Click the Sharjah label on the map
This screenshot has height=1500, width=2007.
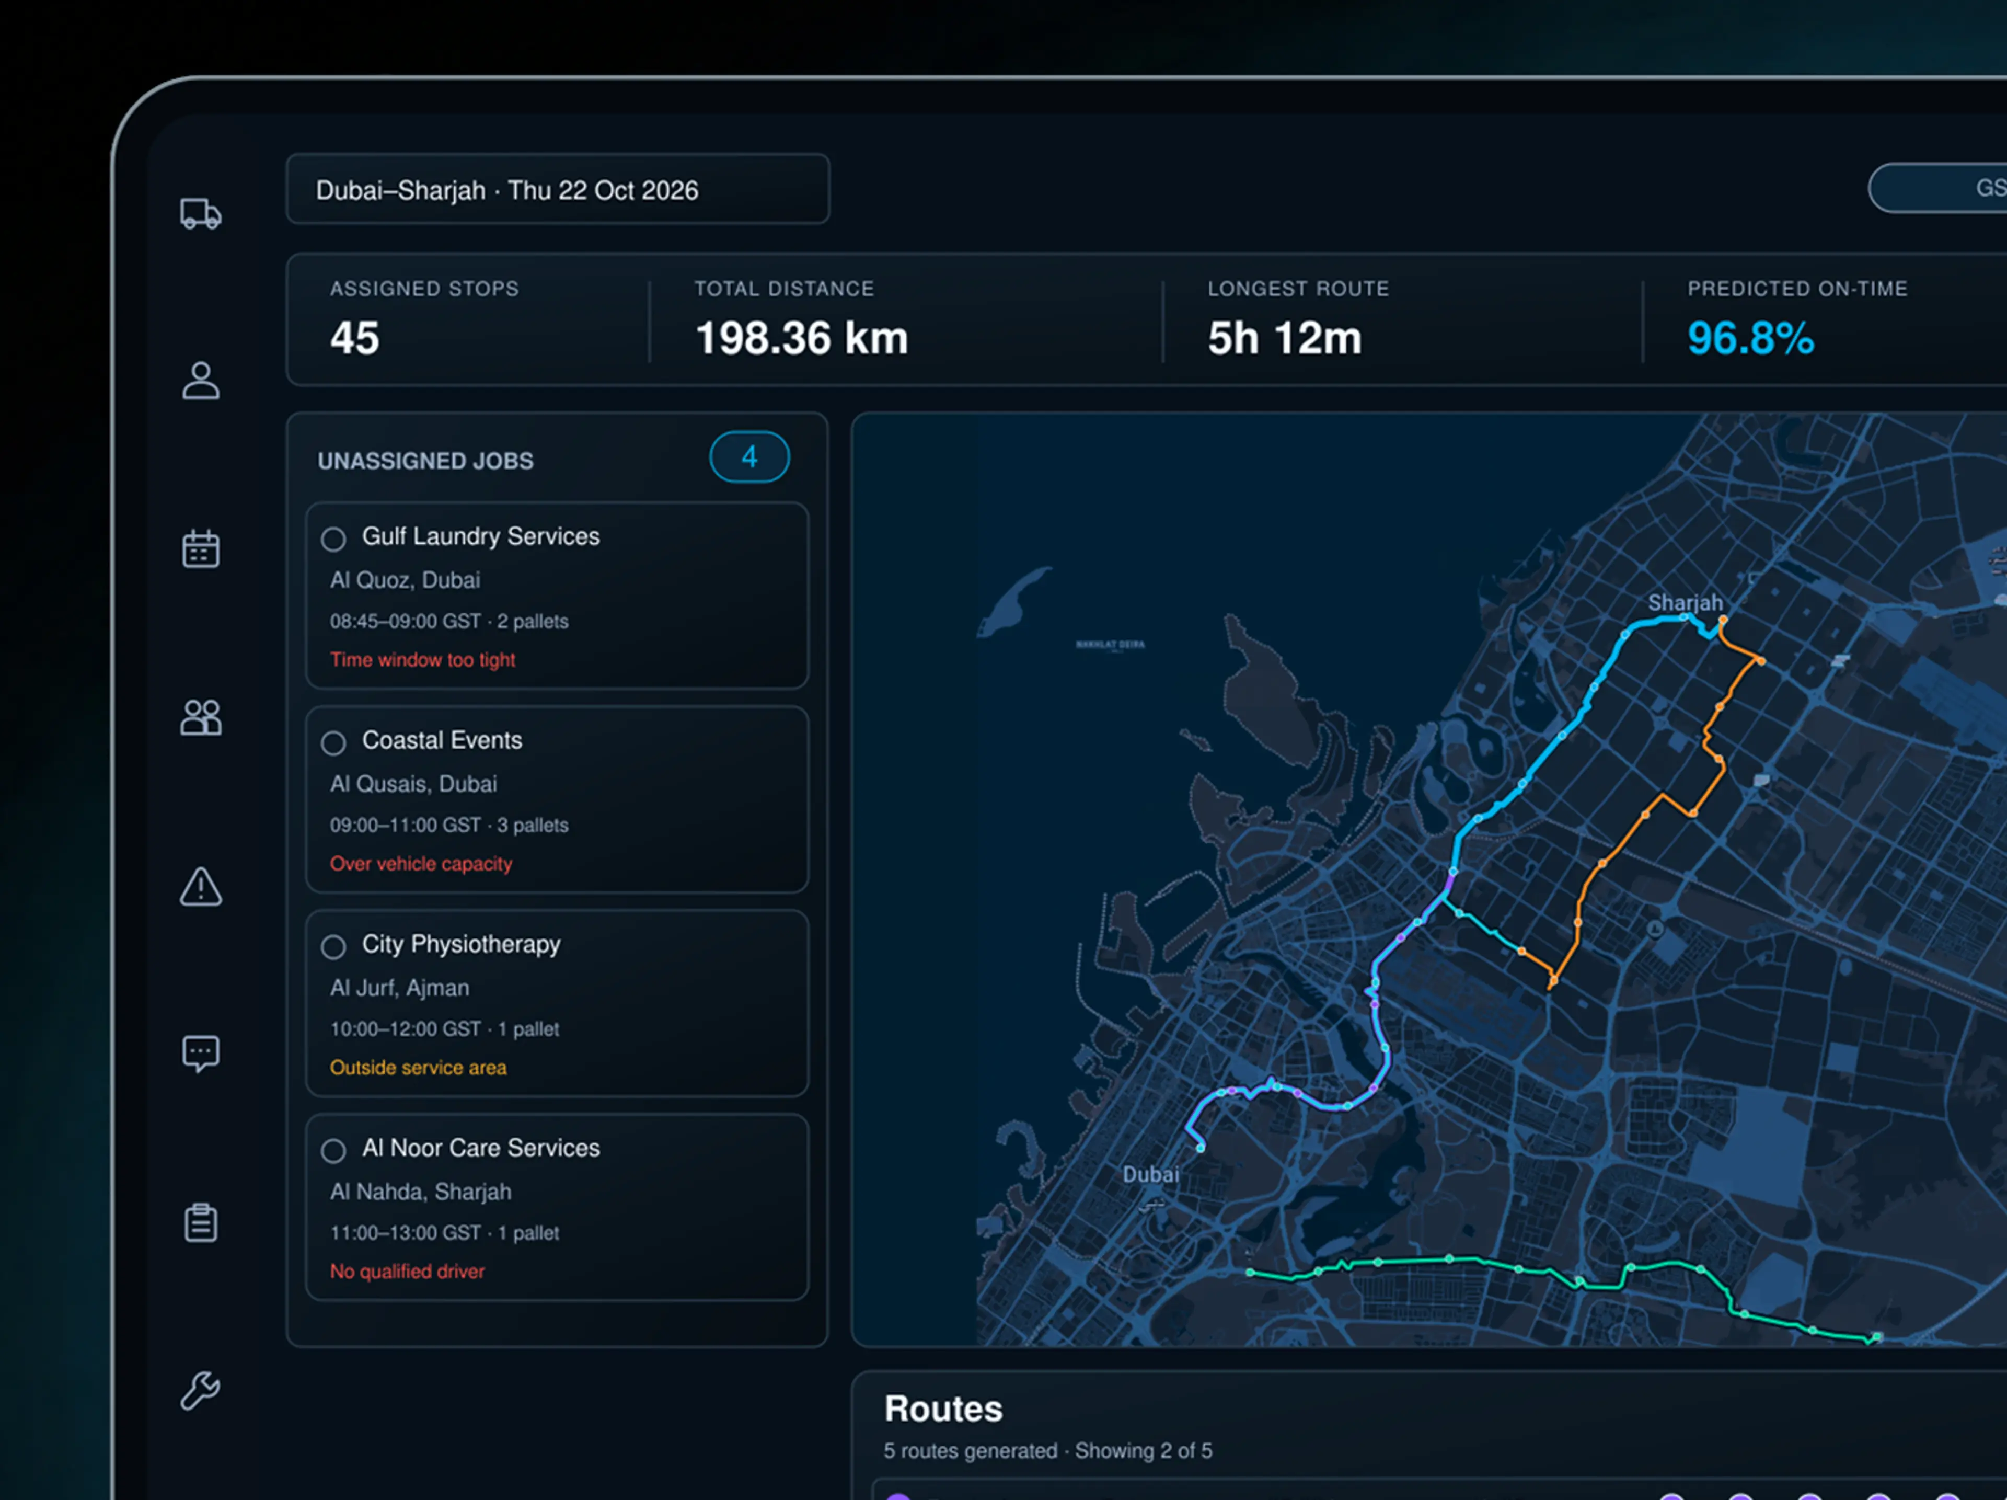[x=1685, y=602]
